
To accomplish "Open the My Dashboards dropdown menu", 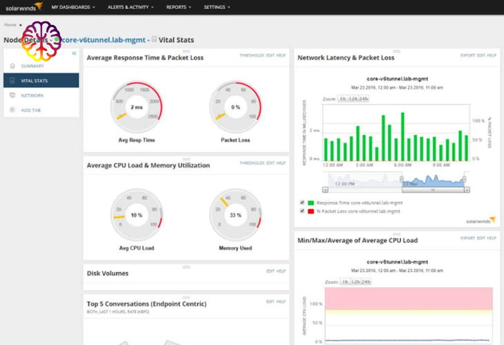I will pos(73,7).
